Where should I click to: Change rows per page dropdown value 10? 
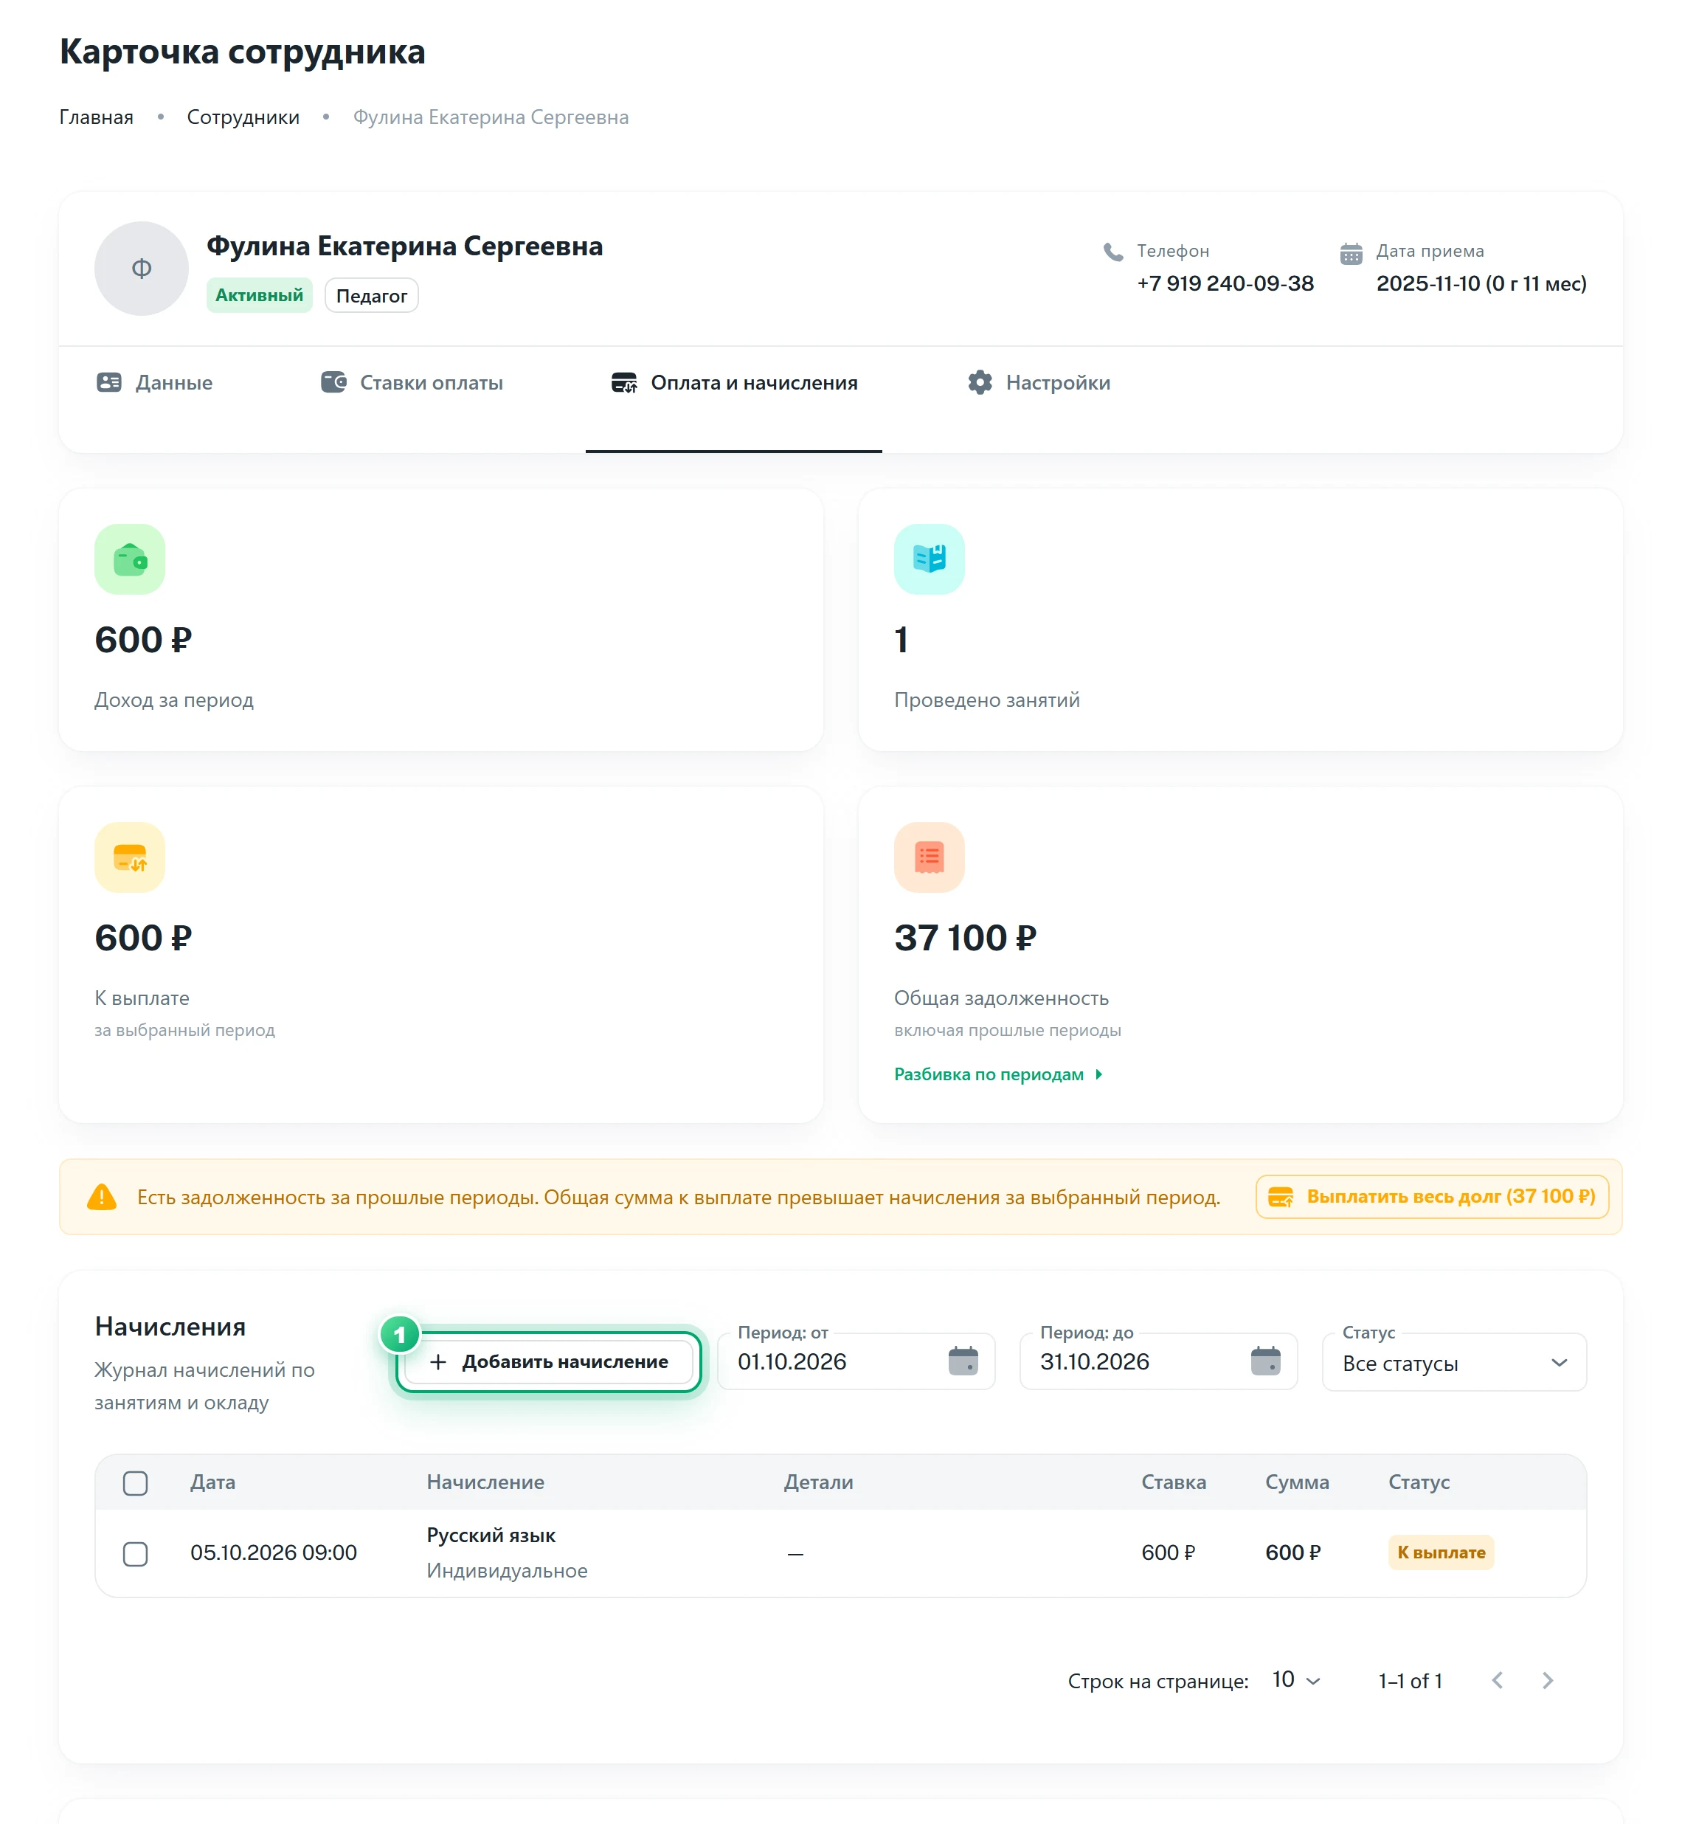pyautogui.click(x=1295, y=1680)
